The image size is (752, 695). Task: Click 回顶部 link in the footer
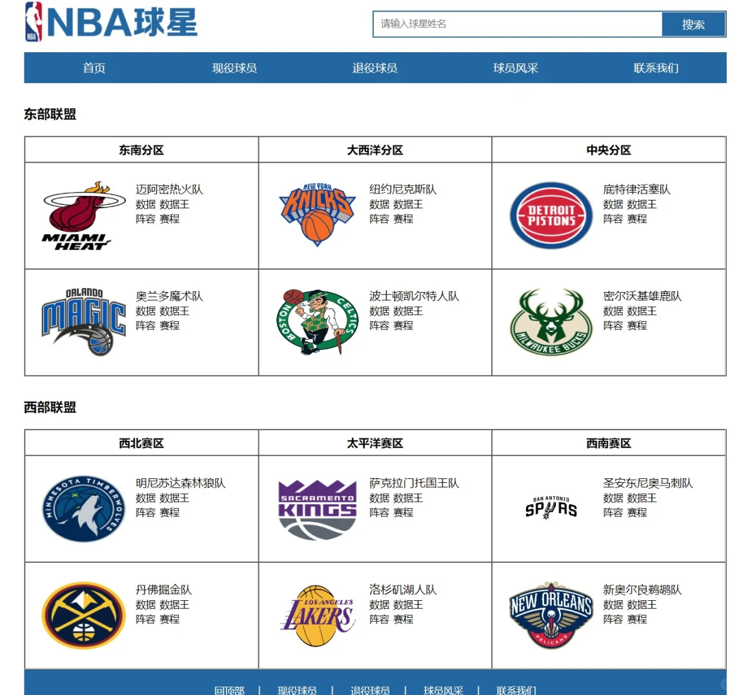click(x=229, y=690)
